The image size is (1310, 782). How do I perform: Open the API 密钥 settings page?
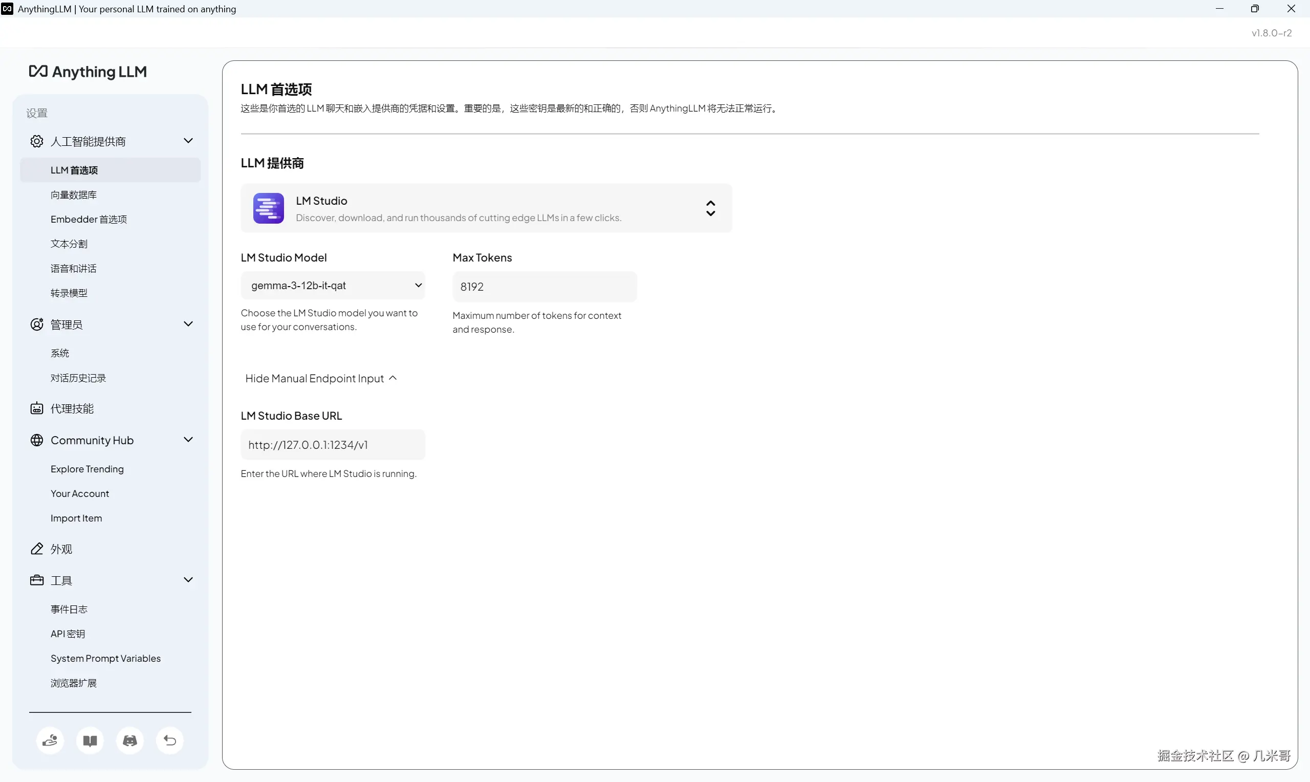pyautogui.click(x=68, y=634)
